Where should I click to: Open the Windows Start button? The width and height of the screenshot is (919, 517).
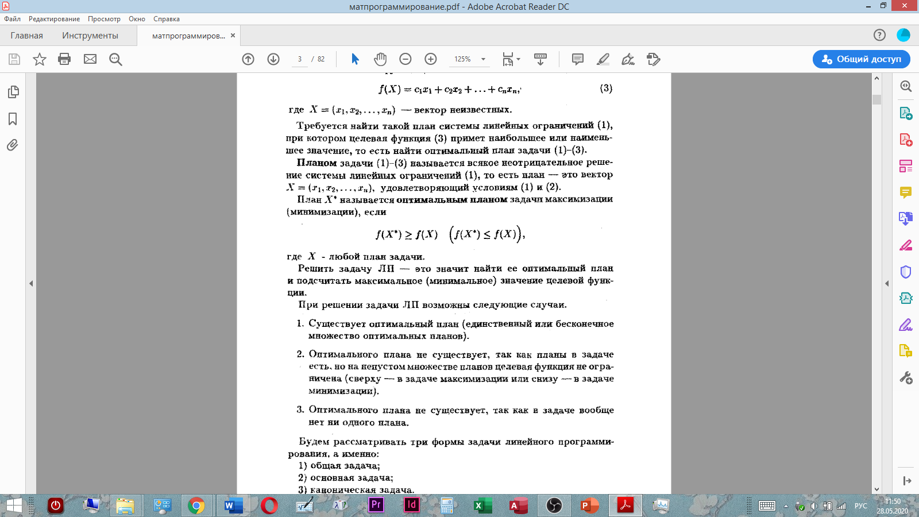point(14,506)
